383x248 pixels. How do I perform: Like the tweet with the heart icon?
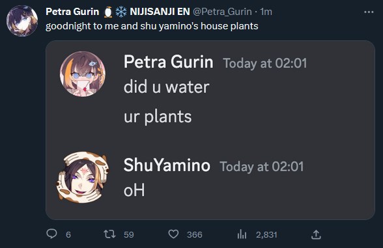tap(173, 234)
